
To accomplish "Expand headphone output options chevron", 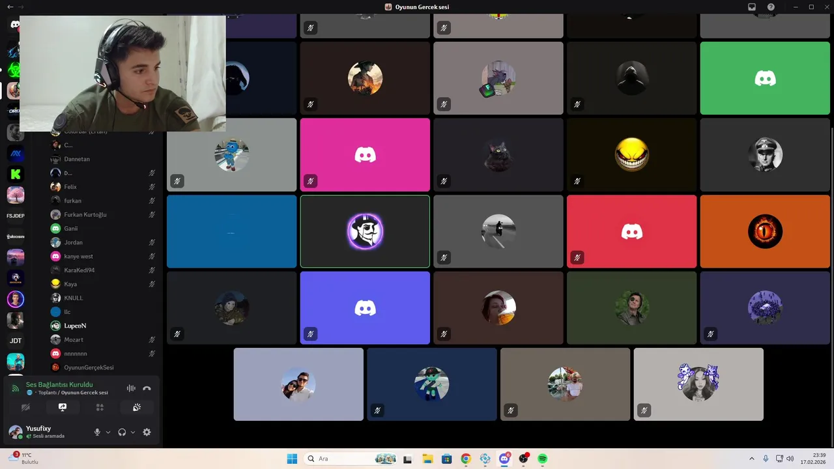I will point(133,432).
